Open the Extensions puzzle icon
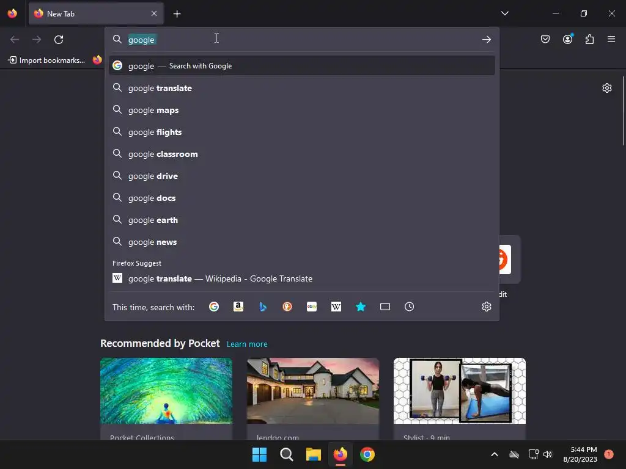Image resolution: width=626 pixels, height=469 pixels. [589, 39]
